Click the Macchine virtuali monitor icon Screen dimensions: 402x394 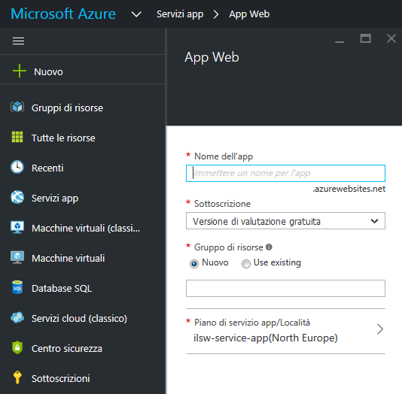pos(17,257)
